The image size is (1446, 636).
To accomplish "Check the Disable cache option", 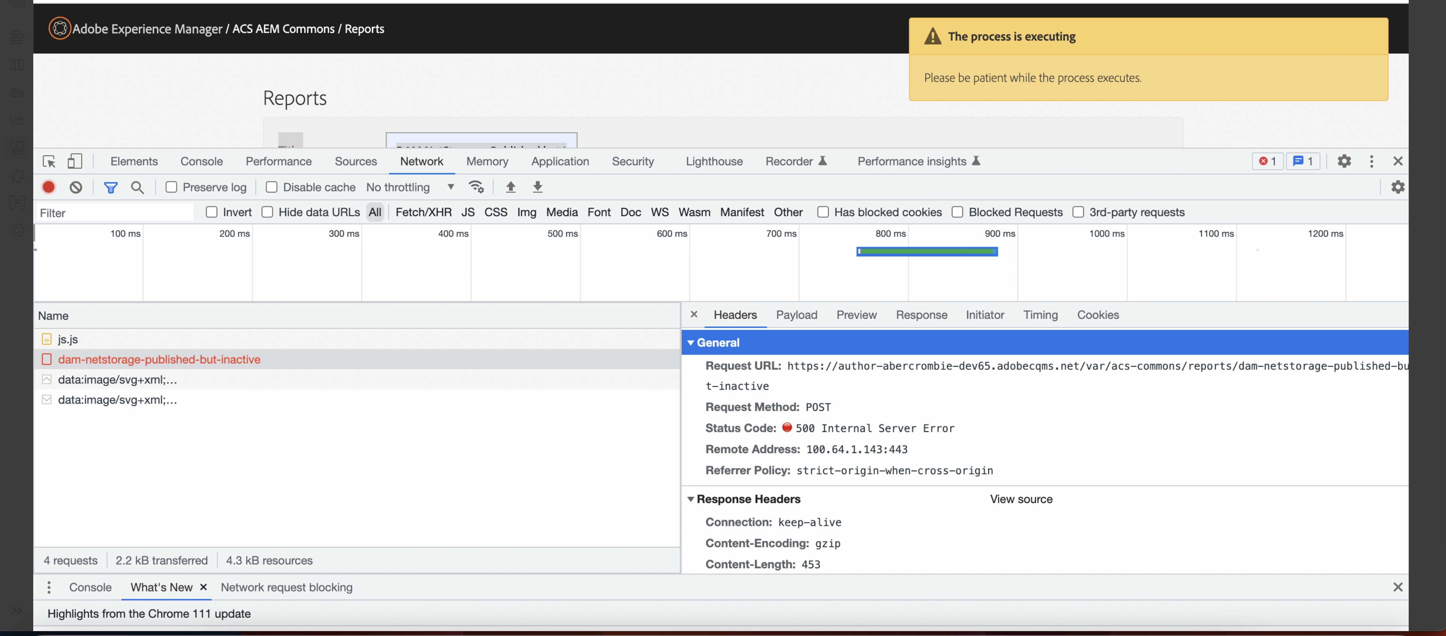I will click(x=272, y=187).
